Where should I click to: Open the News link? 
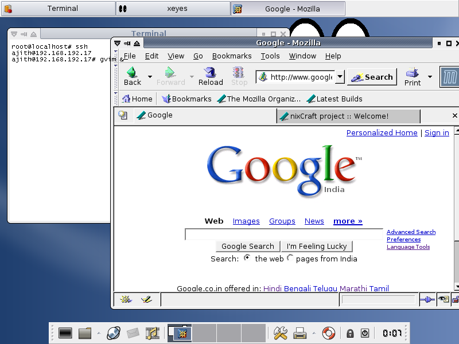[314, 221]
